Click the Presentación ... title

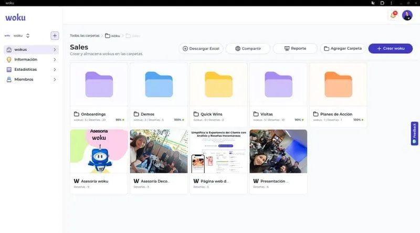point(274,182)
